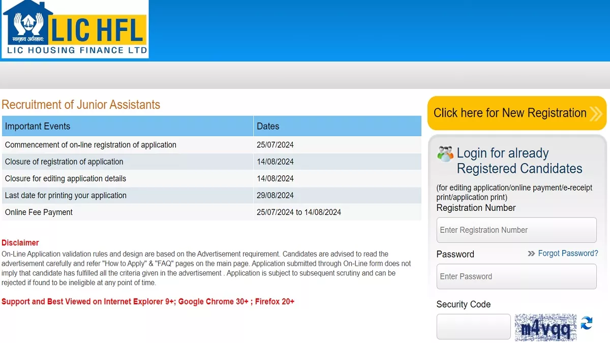The height and width of the screenshot is (343, 610).
Task: Click the Commencement of on-line registration row
Action: click(x=90, y=145)
